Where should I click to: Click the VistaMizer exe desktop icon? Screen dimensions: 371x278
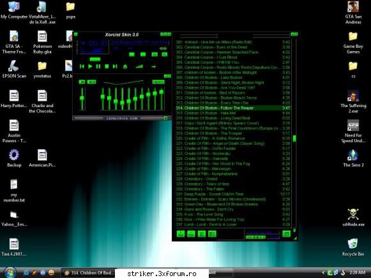[42, 12]
